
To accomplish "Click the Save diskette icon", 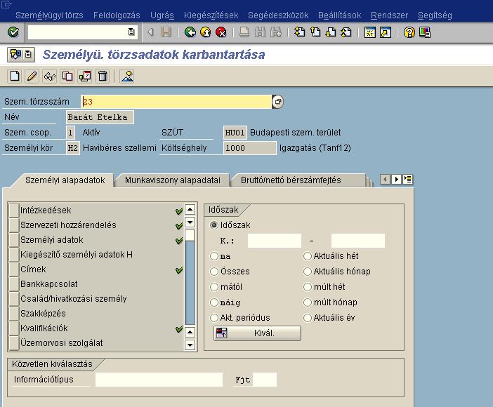I will (166, 32).
